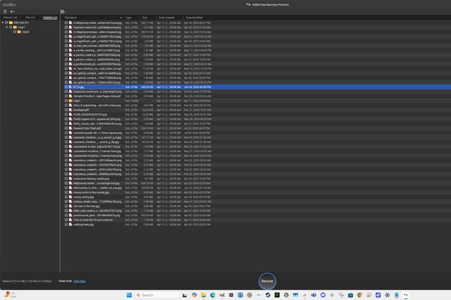451x300 pixels.
Task: Toggle checkbox for copy2 in tree
Action: point(15,32)
